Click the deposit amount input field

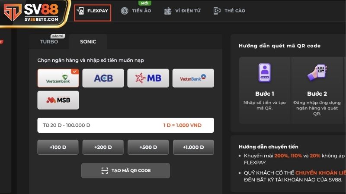(x=125, y=125)
